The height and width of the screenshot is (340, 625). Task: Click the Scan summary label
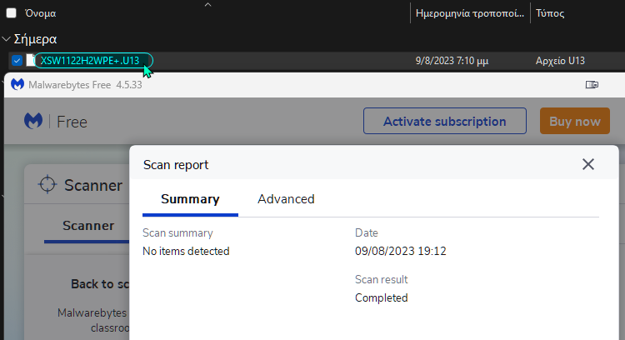coord(177,232)
